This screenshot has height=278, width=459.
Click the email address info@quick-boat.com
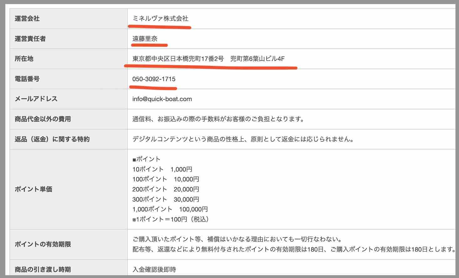[x=162, y=99]
